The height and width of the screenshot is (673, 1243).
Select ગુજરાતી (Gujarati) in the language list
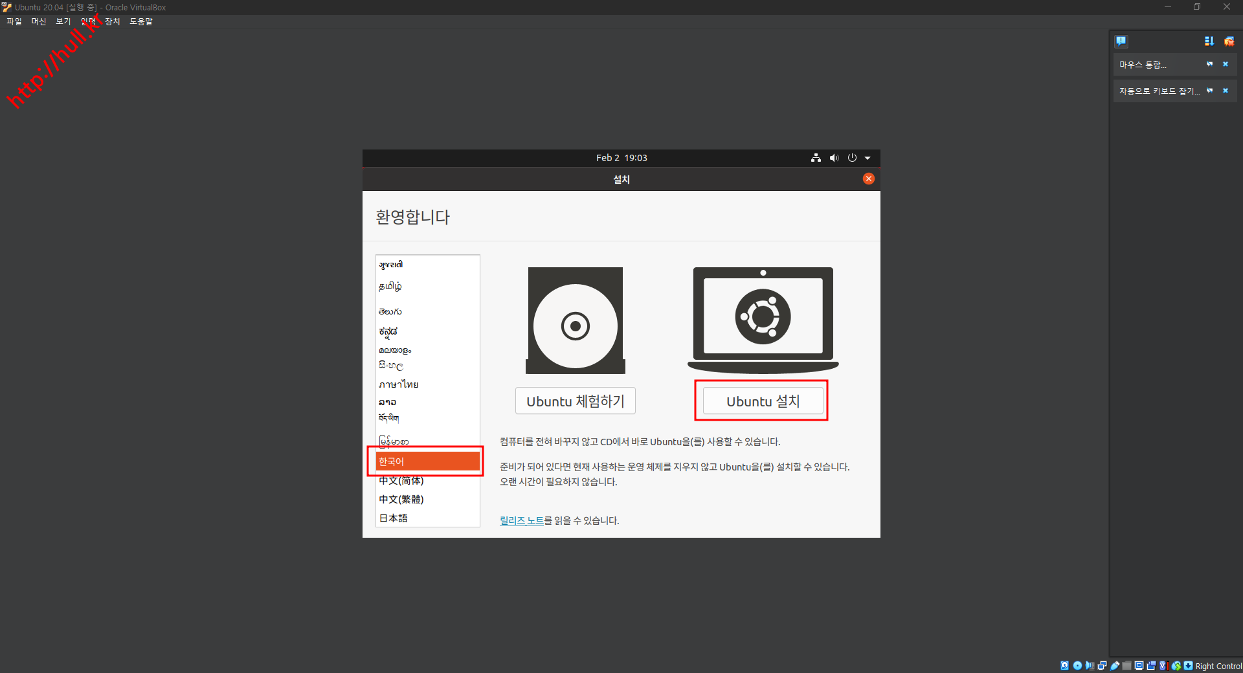coord(428,265)
